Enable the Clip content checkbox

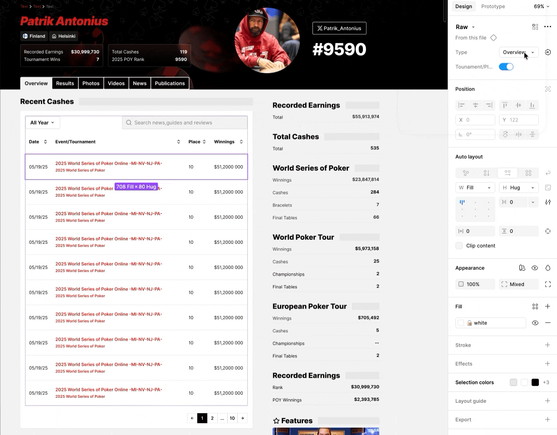coord(459,246)
